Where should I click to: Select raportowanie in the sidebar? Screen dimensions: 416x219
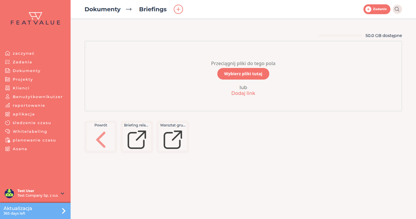point(29,105)
